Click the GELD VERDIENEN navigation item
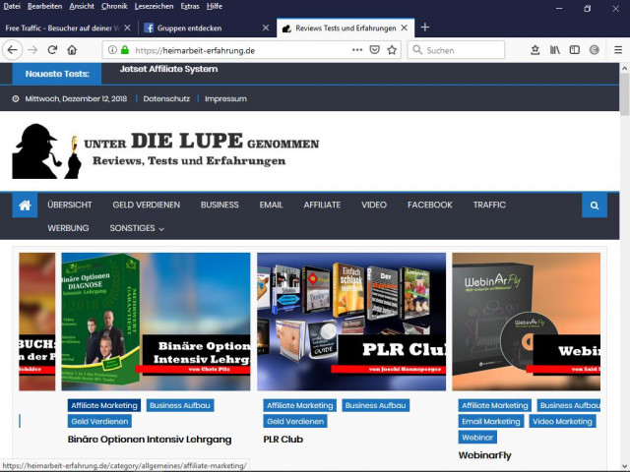 tap(146, 205)
